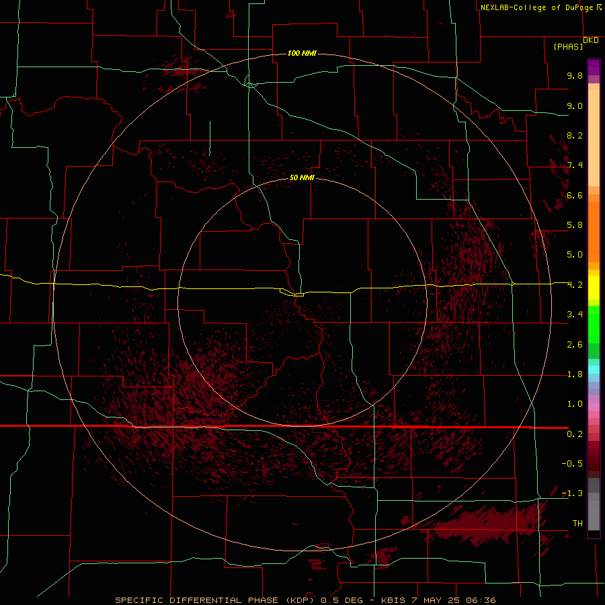Click the 1.0 value on the color scale
Image resolution: width=605 pixels, height=605 pixels.
click(x=575, y=404)
